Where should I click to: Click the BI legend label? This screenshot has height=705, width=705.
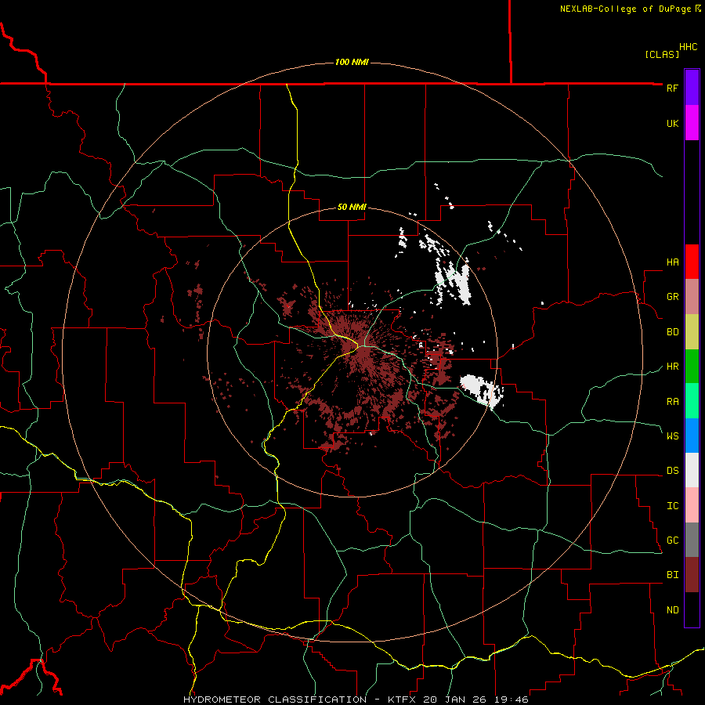(x=672, y=575)
